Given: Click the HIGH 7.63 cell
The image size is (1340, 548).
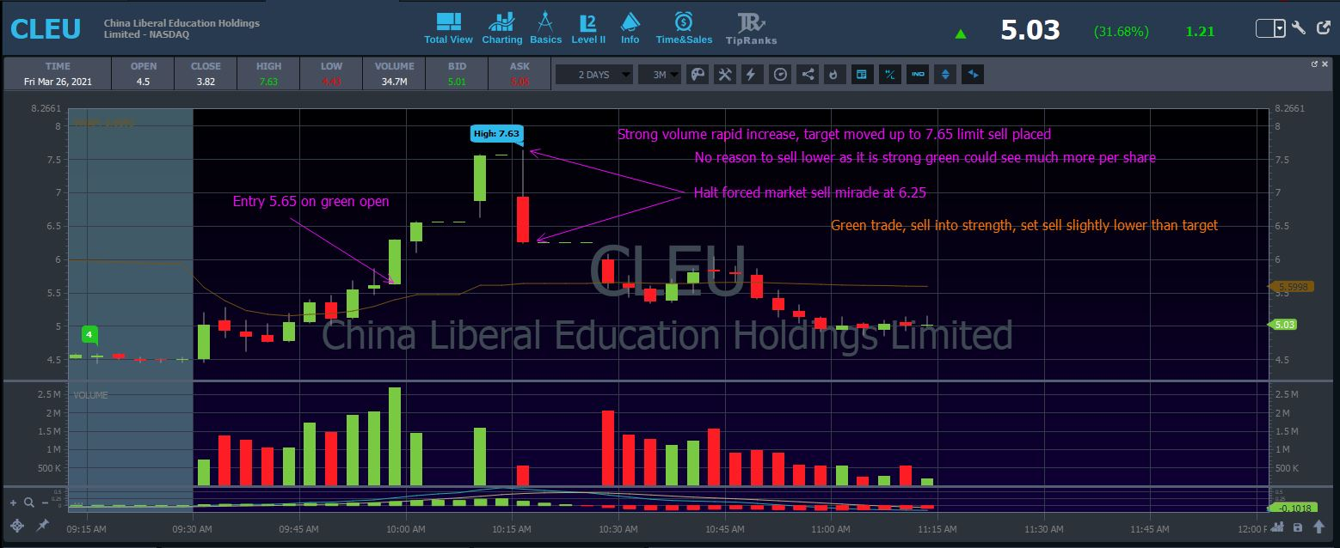Looking at the screenshot, I should (x=269, y=74).
